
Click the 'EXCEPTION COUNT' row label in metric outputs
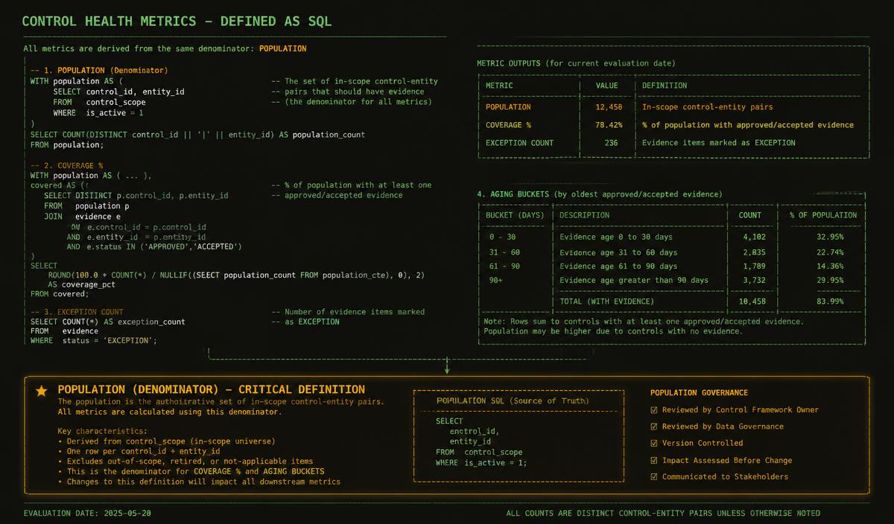point(519,143)
